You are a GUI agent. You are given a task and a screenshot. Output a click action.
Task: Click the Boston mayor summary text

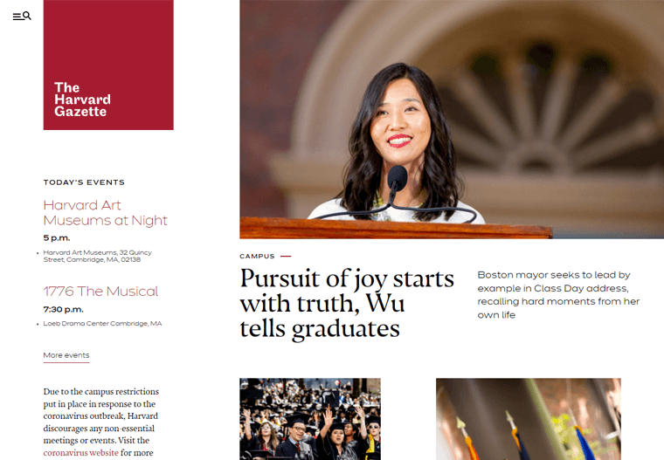point(558,294)
